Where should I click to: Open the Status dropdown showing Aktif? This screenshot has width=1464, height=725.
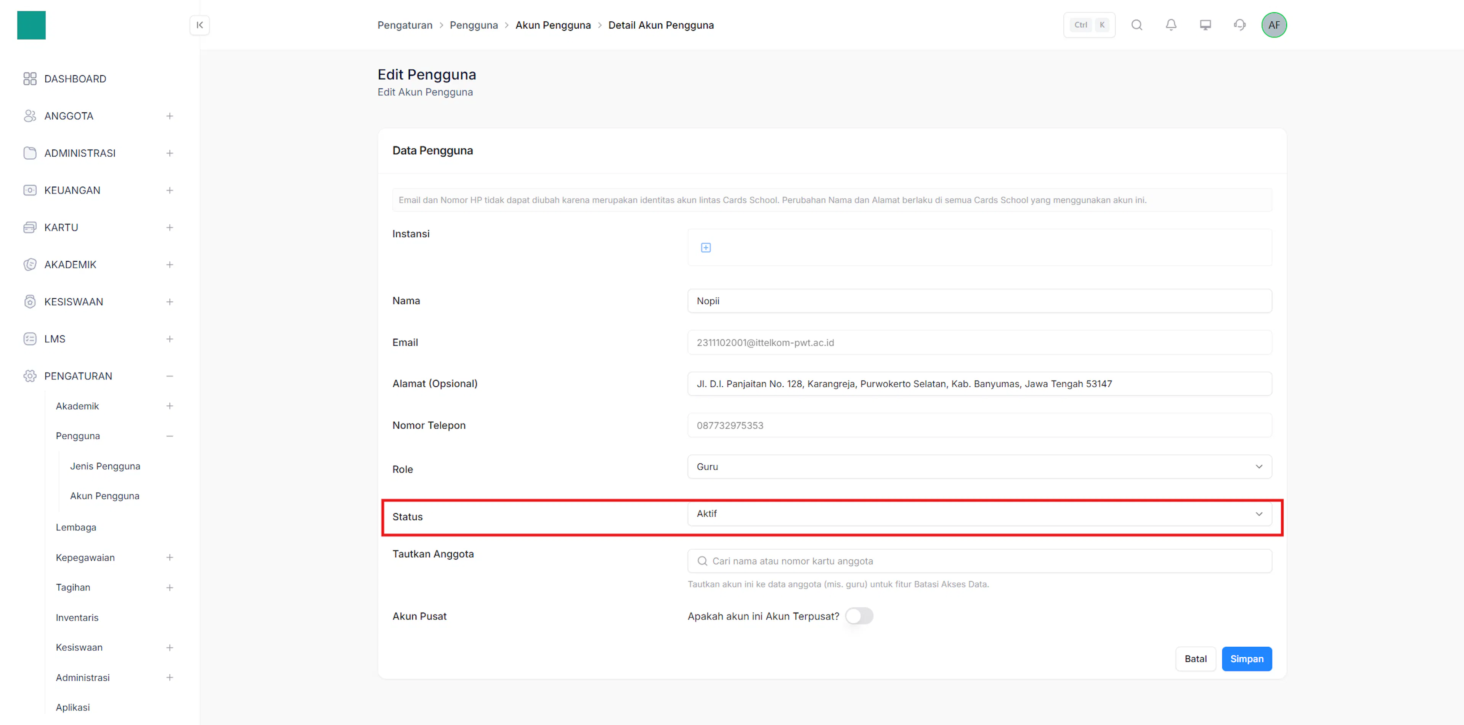(x=979, y=514)
